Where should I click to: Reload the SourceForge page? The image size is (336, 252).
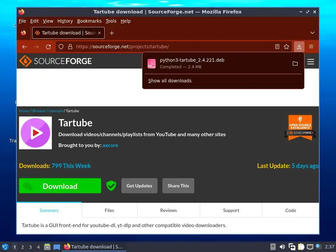(48, 47)
